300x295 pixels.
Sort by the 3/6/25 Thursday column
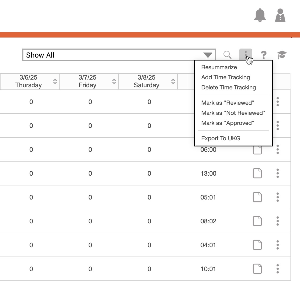point(55,81)
